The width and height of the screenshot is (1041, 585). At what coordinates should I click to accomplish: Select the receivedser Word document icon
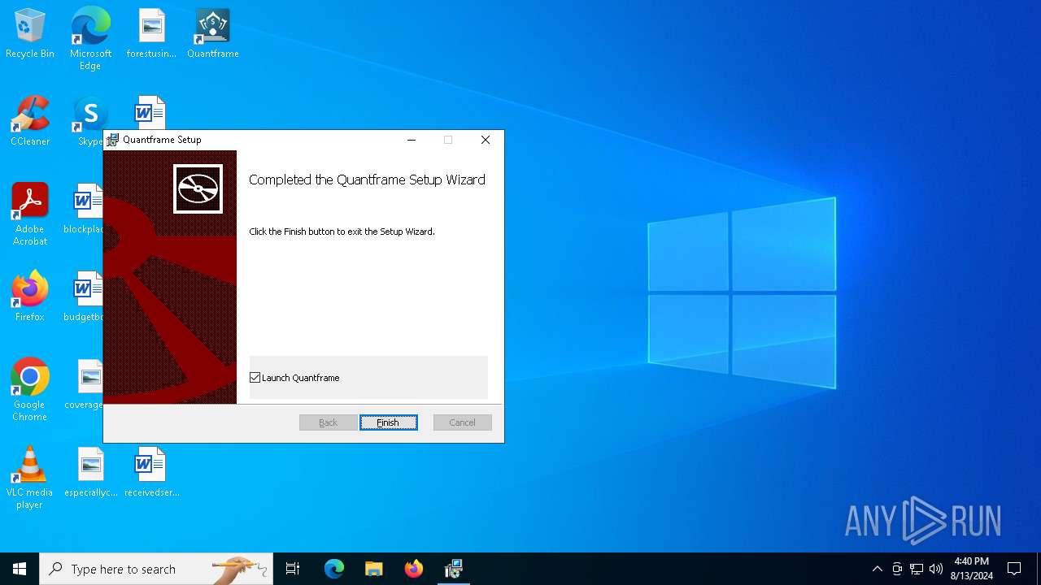point(151,472)
